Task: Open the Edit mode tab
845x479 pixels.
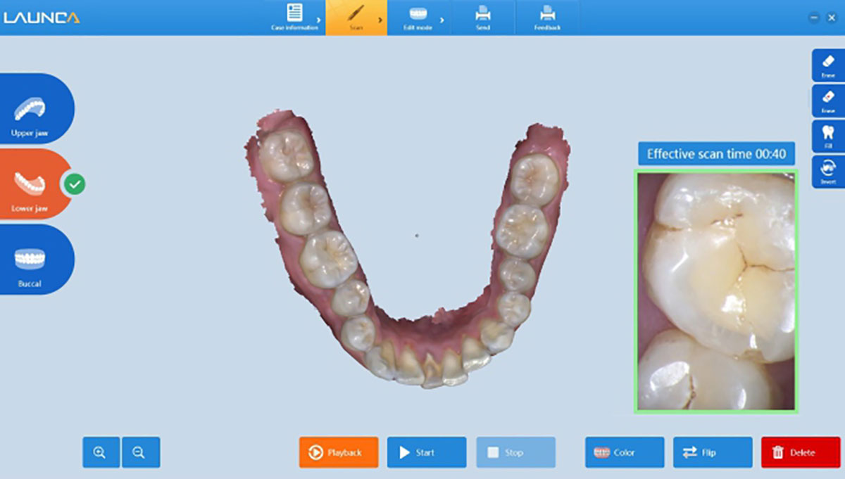Action: click(418, 17)
